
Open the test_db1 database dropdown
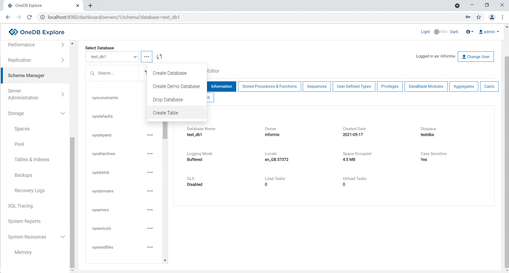tap(112, 57)
